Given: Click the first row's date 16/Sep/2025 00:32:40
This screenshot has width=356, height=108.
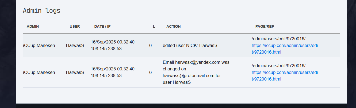Looking at the screenshot, I should click(x=113, y=42).
